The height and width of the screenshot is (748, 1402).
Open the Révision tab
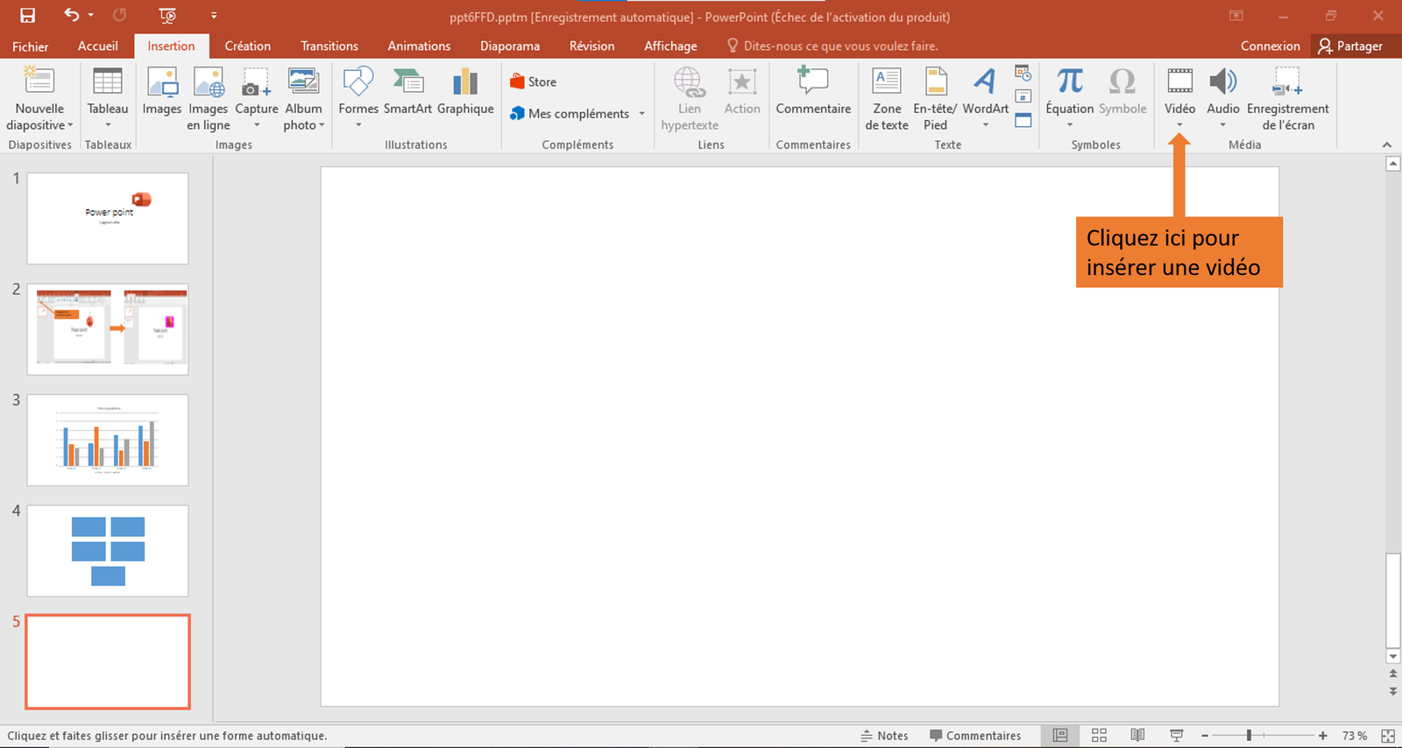tap(591, 46)
